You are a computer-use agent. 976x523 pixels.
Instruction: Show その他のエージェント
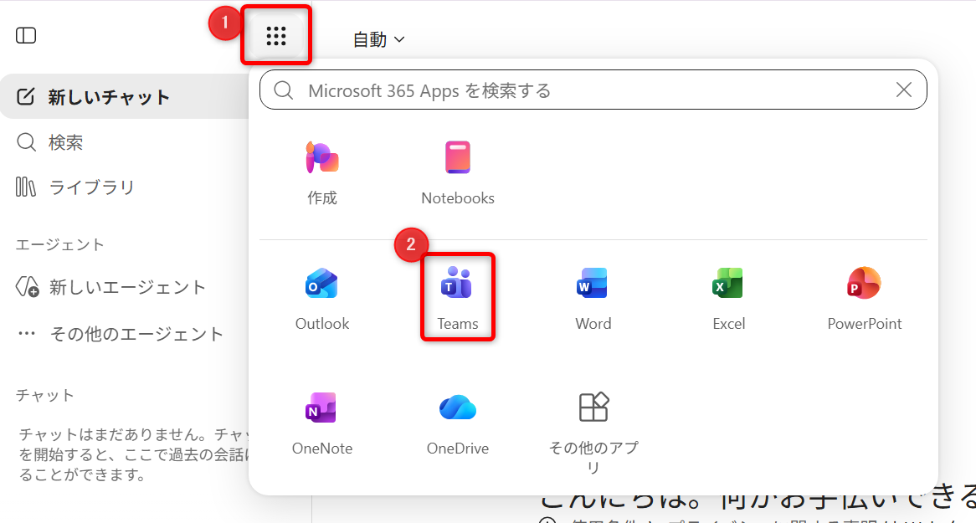pos(120,334)
